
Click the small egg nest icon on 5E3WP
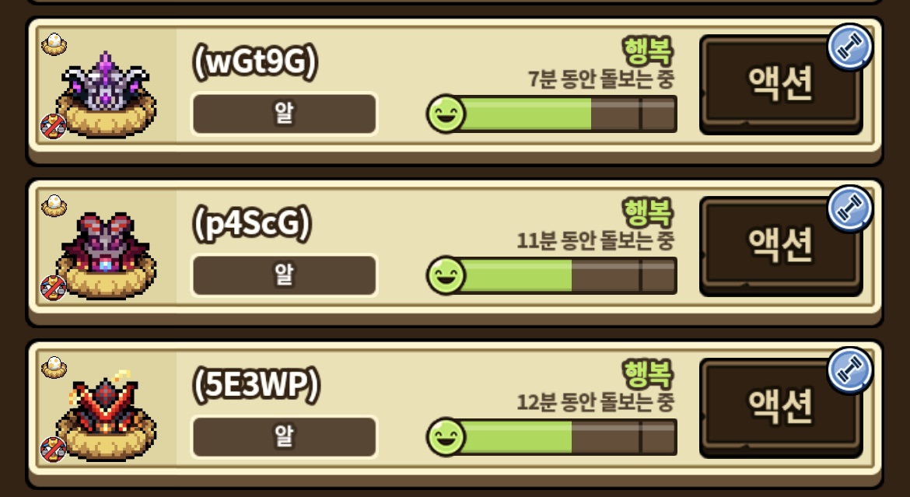pos(54,367)
